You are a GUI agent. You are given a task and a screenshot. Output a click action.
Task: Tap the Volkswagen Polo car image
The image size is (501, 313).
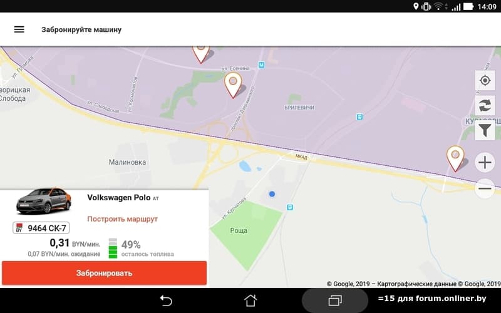44,200
